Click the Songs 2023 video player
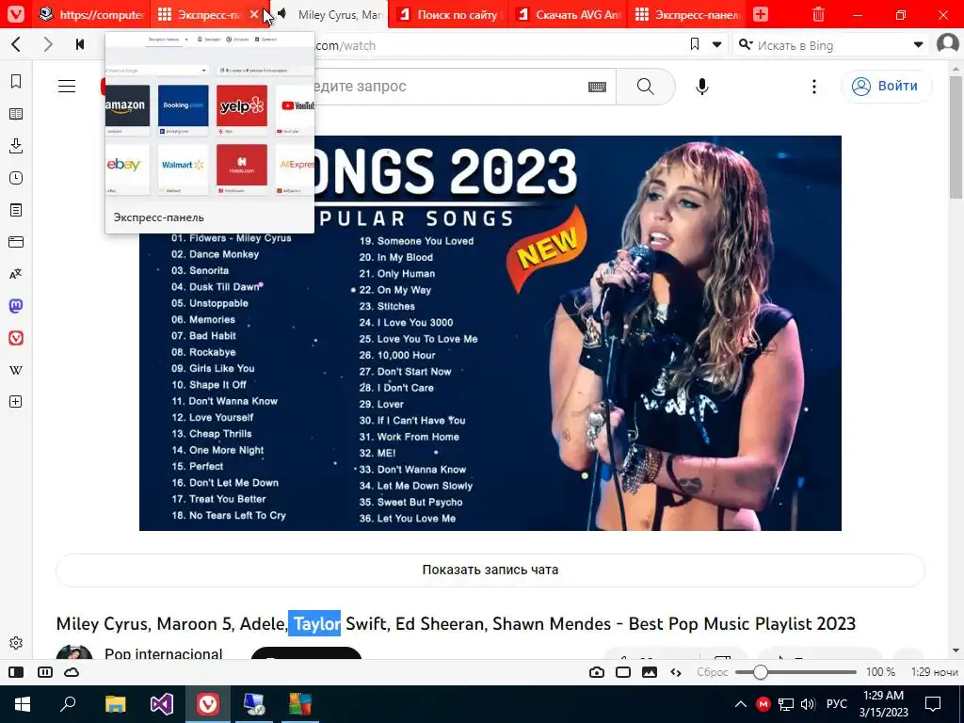The height and width of the screenshot is (723, 964). (x=490, y=332)
